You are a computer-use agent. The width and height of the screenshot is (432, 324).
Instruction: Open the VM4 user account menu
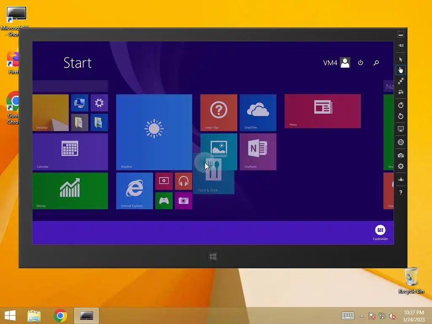(337, 63)
